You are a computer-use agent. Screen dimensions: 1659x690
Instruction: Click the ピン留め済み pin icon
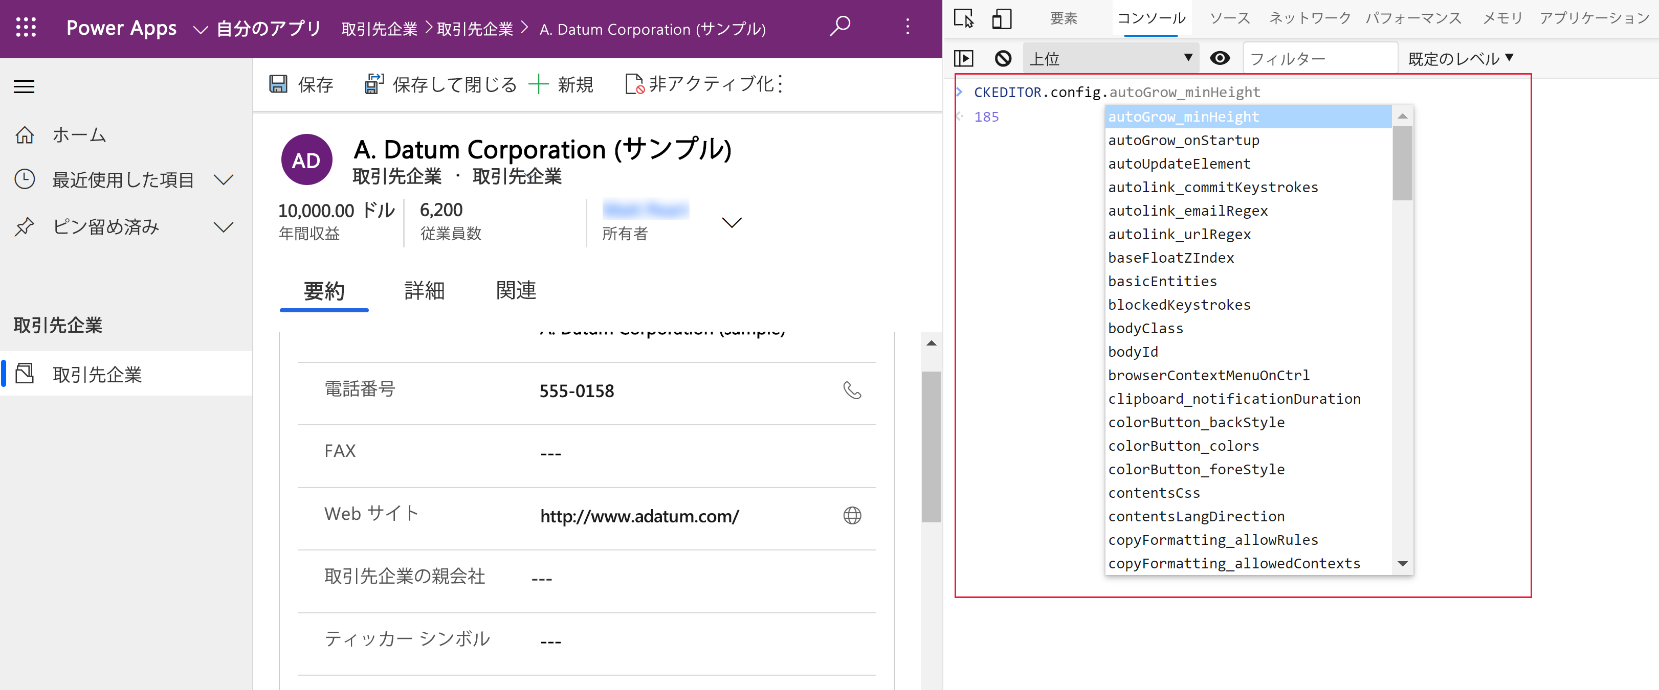(x=25, y=226)
